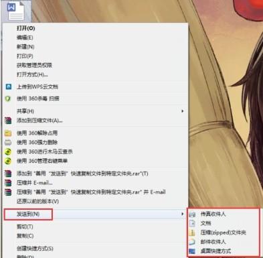263x258 pixels.
Task: Click the mail recipient icon in the submenu
Action: click(192, 242)
